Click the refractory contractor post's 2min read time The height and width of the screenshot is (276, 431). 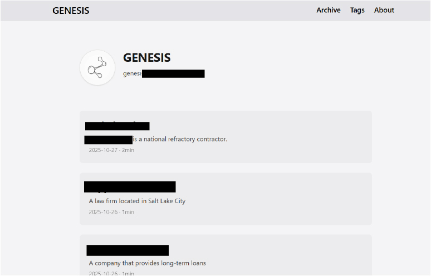pos(128,150)
